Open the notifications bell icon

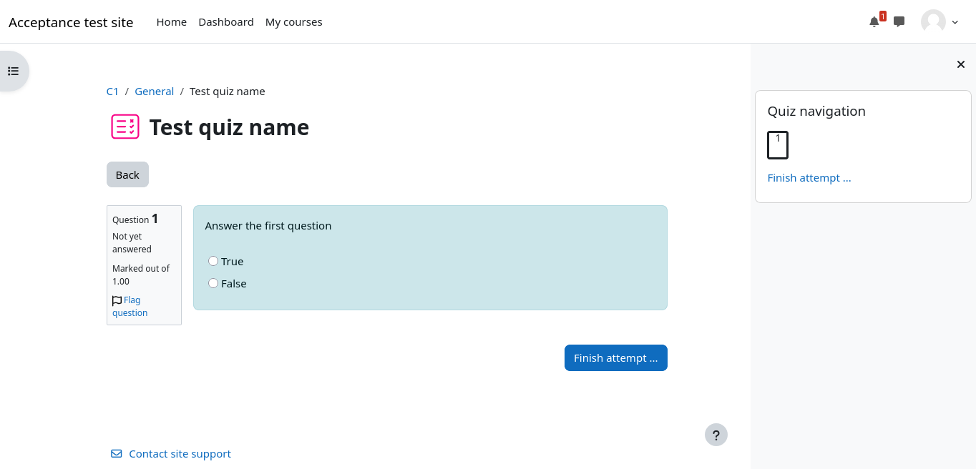click(x=874, y=22)
